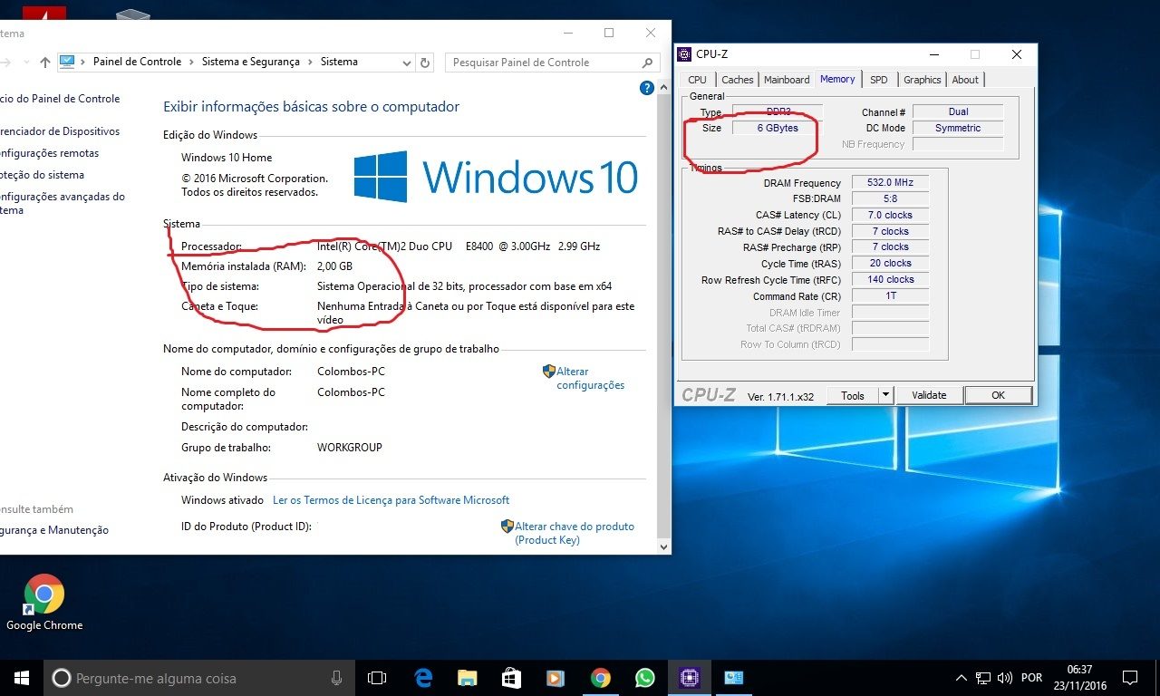This screenshot has height=696, width=1160.
Task: Open the Microsoft license terms link
Action: 391,500
